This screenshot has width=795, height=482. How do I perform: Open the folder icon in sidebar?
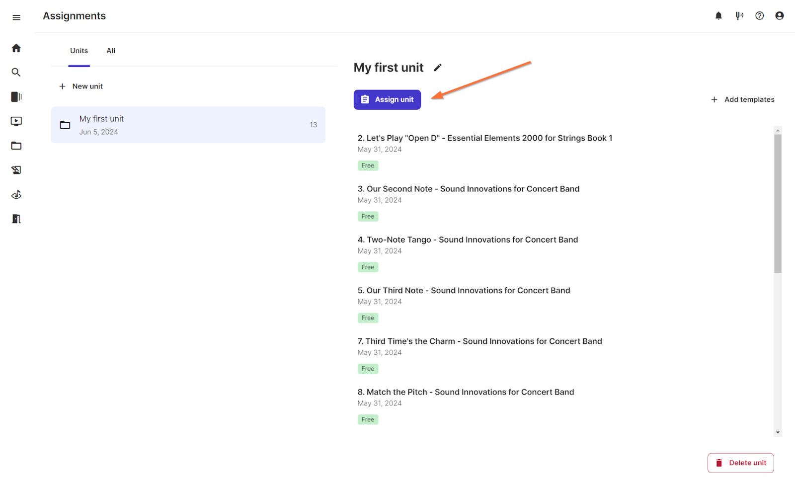coord(16,146)
